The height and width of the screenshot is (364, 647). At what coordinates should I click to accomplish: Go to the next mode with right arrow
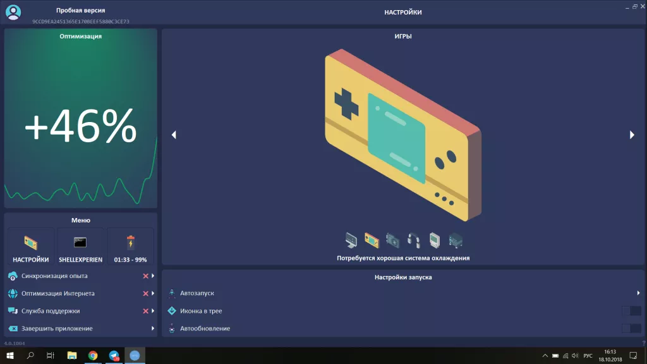tap(631, 135)
